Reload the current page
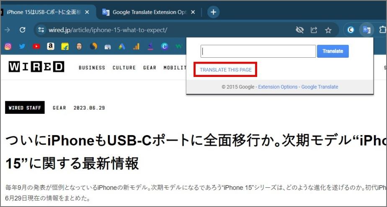The width and height of the screenshot is (387, 207). [23, 30]
